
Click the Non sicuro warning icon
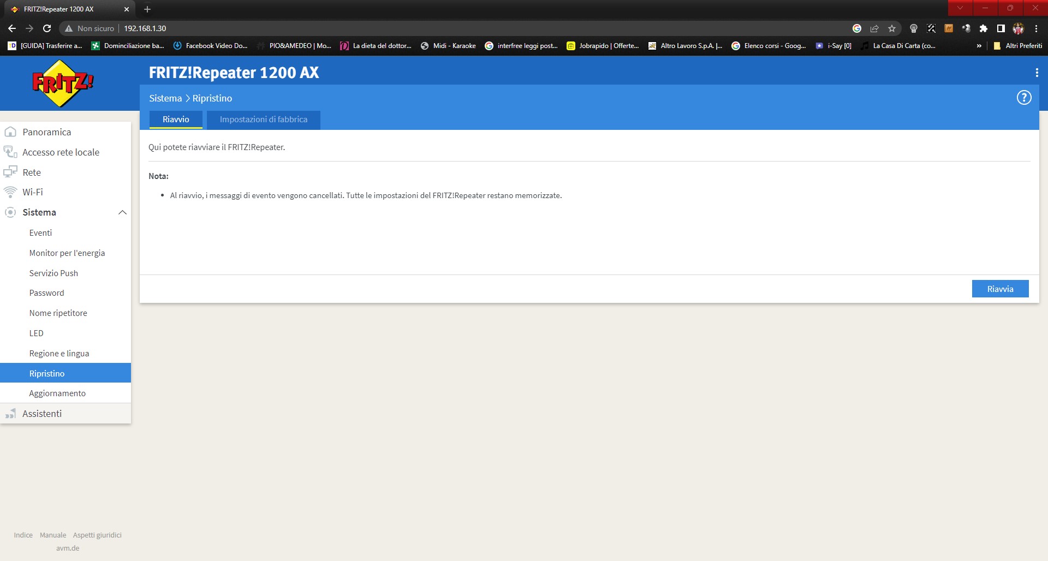click(69, 28)
